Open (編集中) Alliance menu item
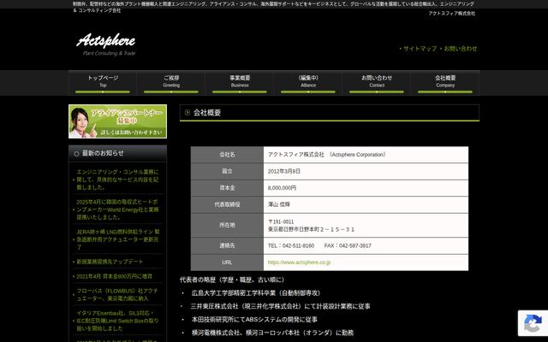 (308, 83)
